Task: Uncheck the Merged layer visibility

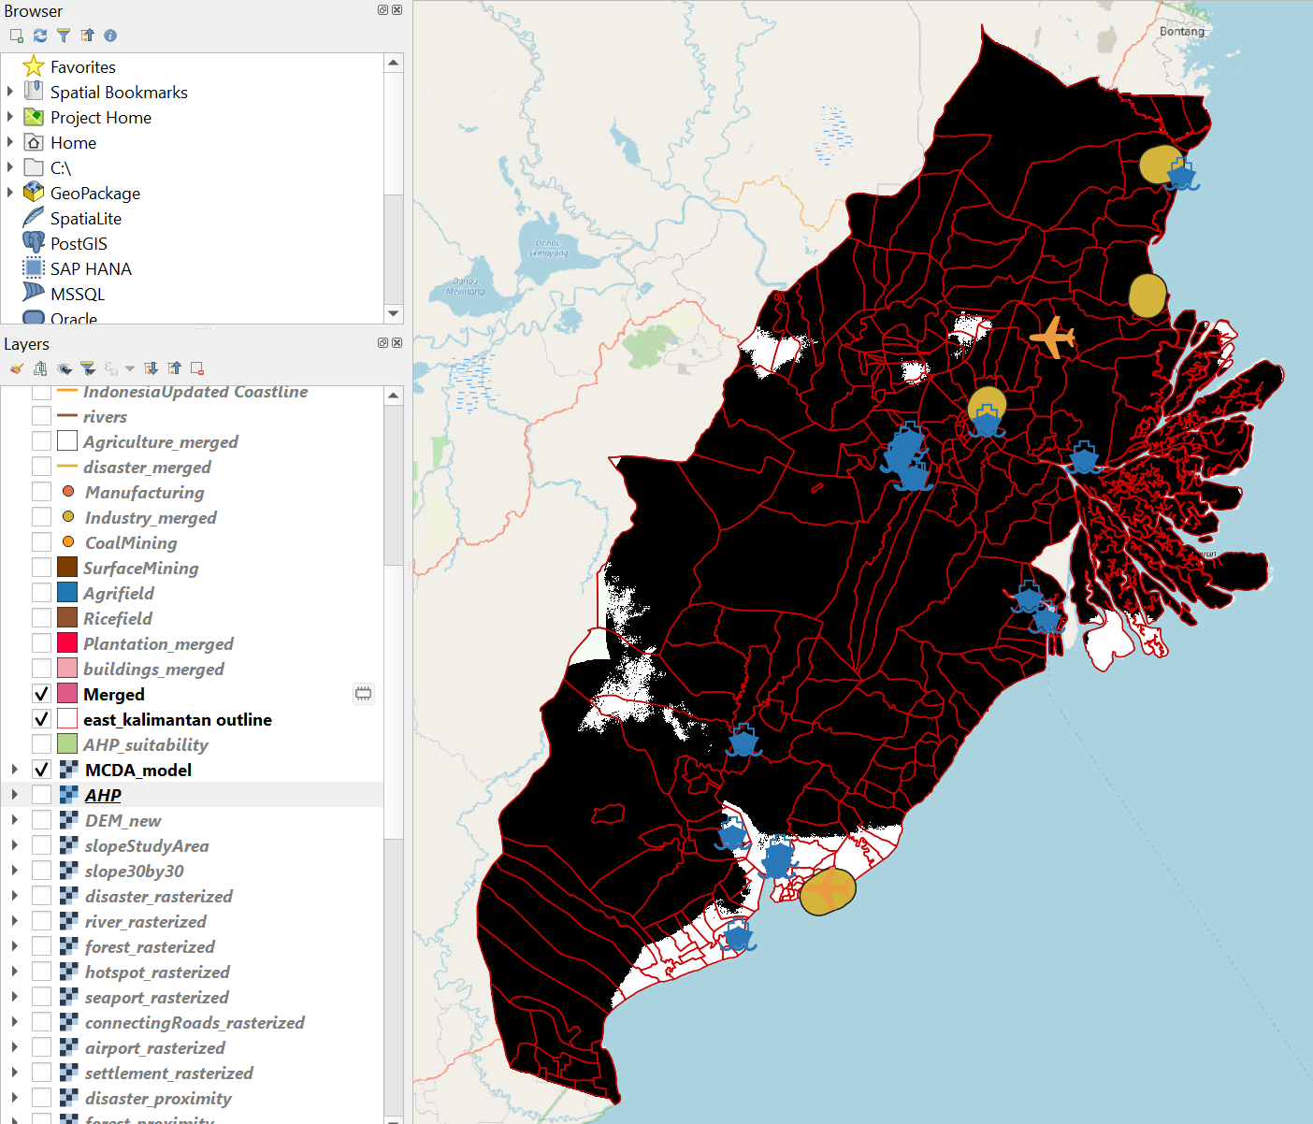Action: click(41, 694)
